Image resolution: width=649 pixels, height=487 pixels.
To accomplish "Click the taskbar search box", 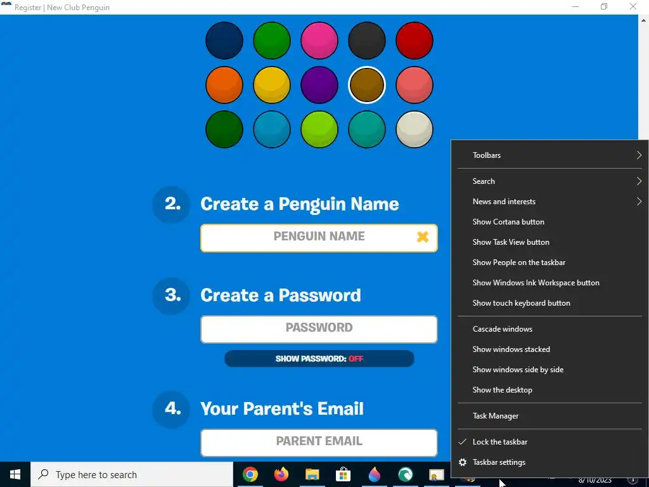I will [132, 474].
